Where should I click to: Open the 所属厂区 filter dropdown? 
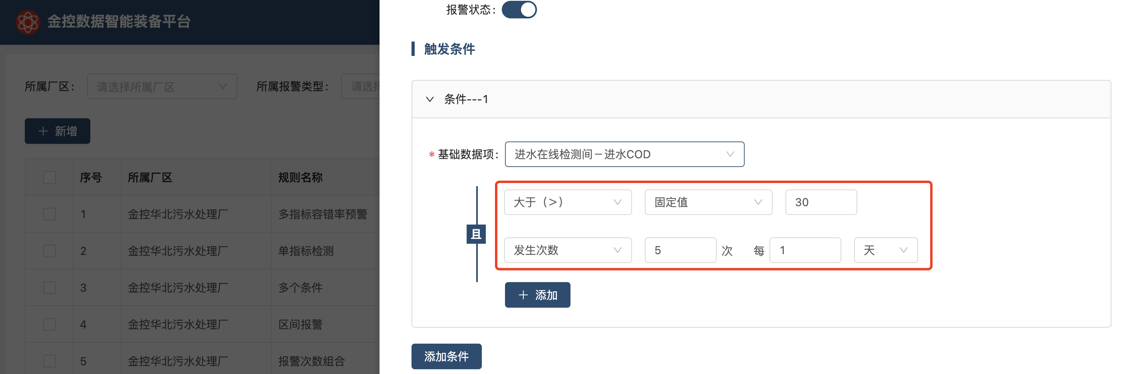point(162,86)
